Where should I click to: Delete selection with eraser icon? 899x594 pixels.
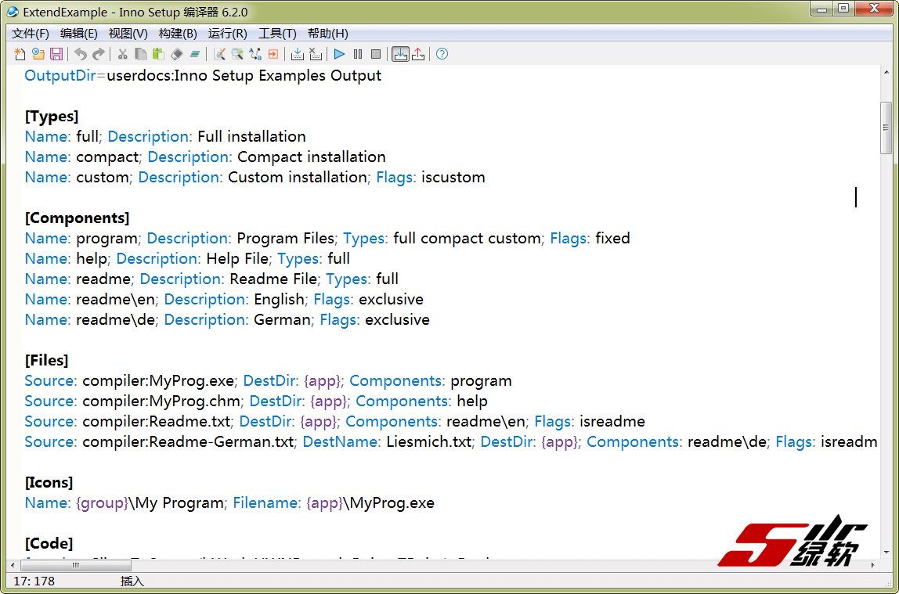click(177, 55)
